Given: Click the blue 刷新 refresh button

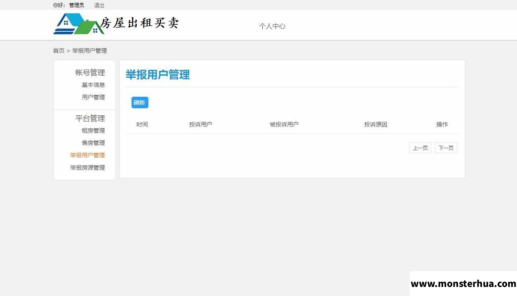Looking at the screenshot, I should click(x=140, y=103).
